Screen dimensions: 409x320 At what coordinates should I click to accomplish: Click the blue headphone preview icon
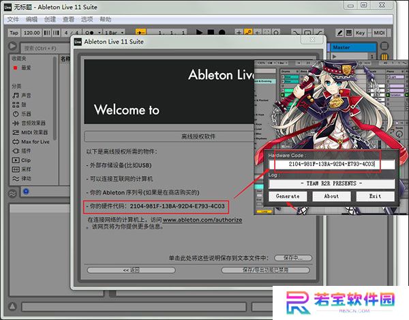26,192
